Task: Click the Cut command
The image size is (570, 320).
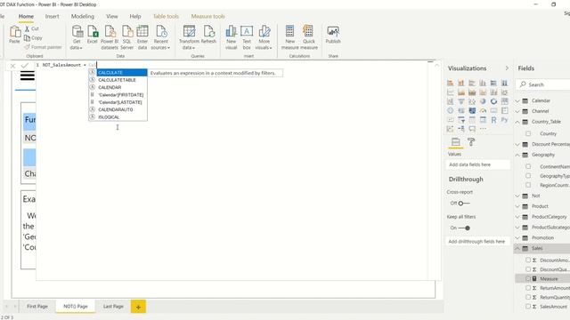Action: (x=32, y=28)
